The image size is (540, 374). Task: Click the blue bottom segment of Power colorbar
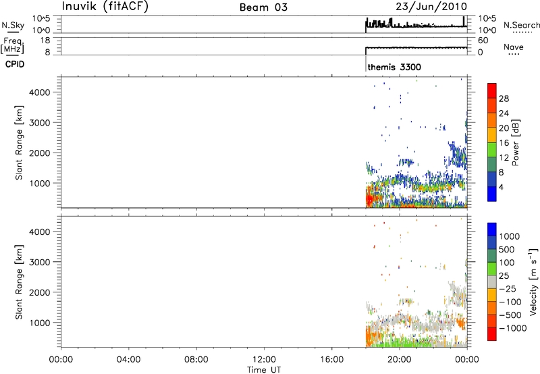click(492, 194)
